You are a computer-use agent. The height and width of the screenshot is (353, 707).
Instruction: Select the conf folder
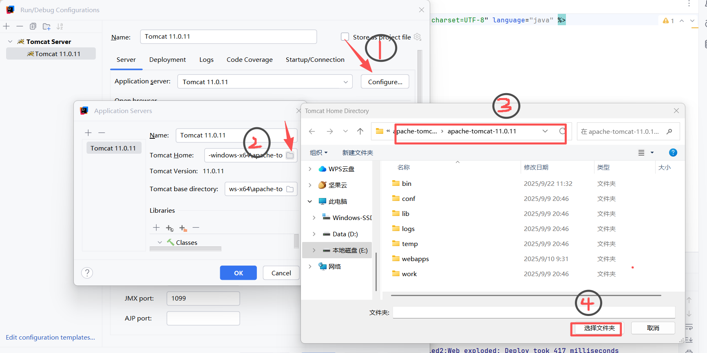(409, 198)
